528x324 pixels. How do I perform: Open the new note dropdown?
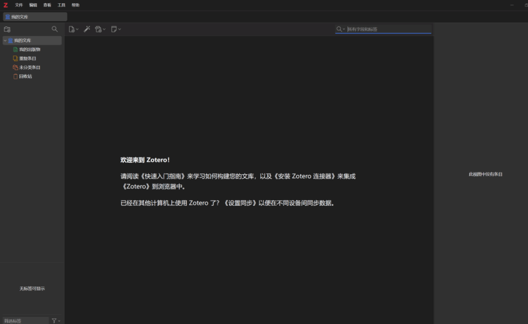(116, 29)
